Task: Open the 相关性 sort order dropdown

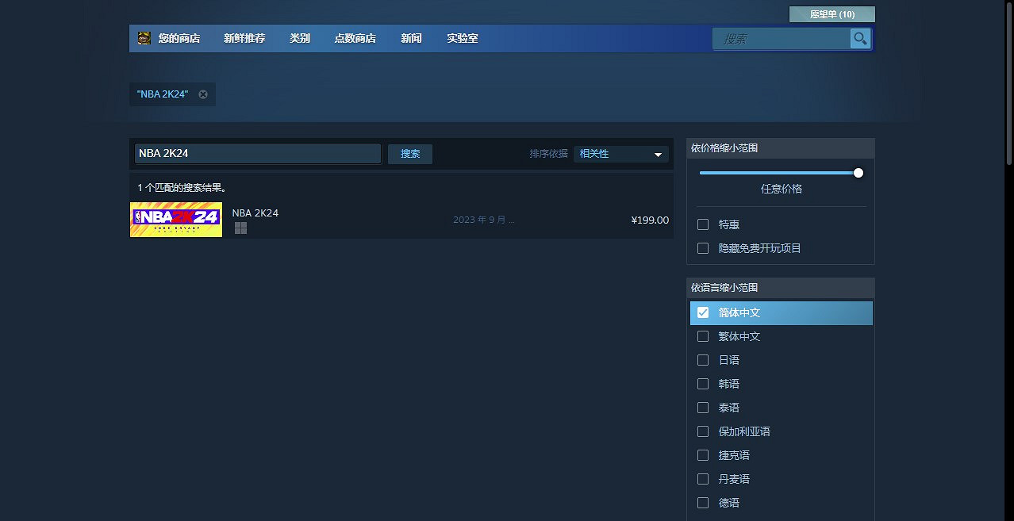Action: click(620, 153)
